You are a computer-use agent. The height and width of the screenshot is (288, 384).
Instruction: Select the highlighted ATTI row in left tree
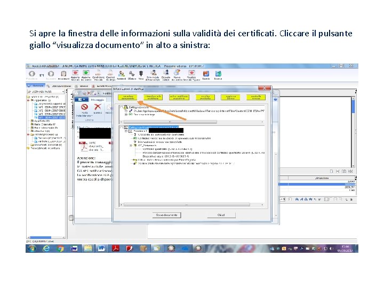coord(52,117)
